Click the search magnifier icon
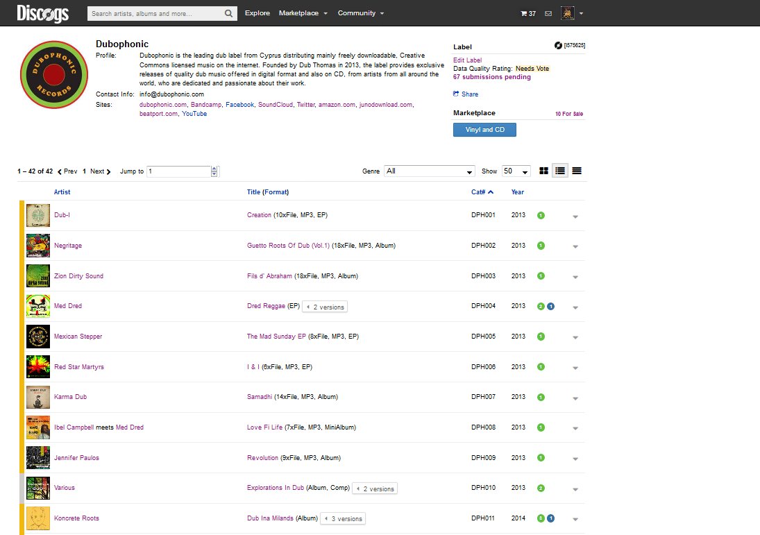 [x=228, y=14]
